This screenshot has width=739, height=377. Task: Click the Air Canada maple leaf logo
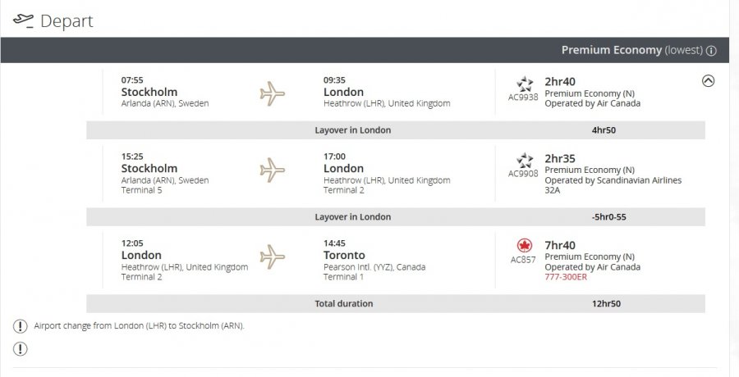524,246
